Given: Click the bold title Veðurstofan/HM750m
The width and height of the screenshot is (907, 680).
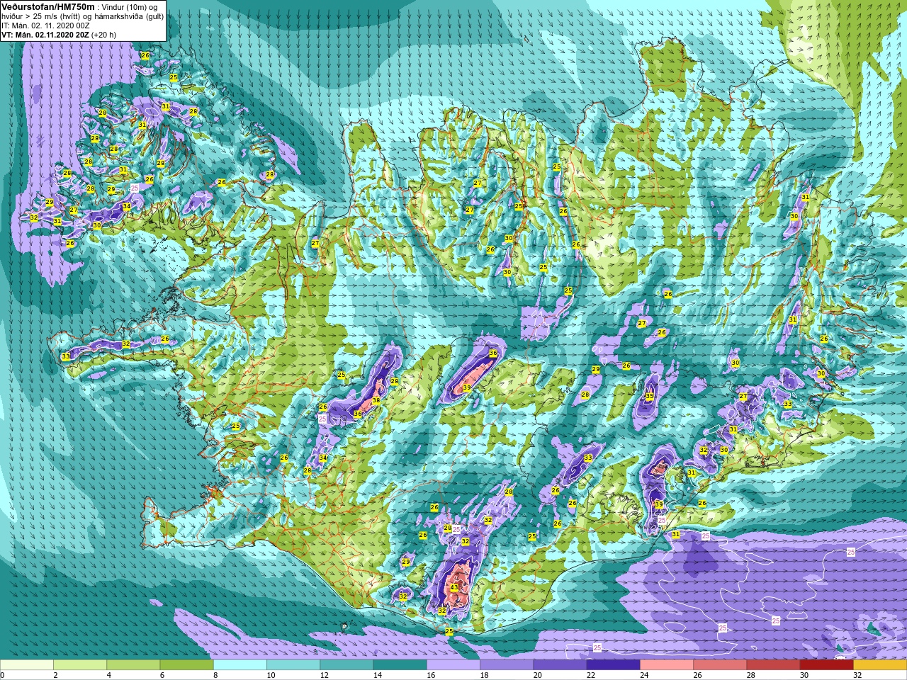Looking at the screenshot, I should point(48,6).
